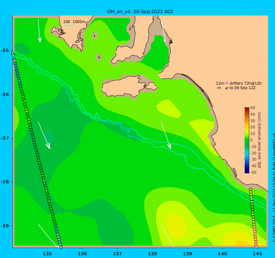Click the longitude axis label '140'
Viewport: 275px width, 258px height.
pos(222,254)
